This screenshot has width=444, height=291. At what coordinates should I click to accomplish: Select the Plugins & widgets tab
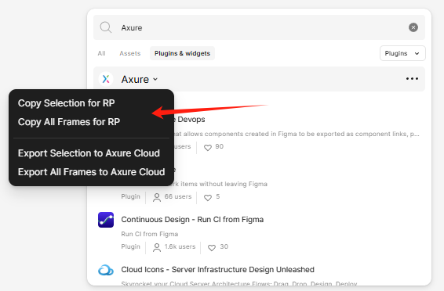pyautogui.click(x=182, y=53)
